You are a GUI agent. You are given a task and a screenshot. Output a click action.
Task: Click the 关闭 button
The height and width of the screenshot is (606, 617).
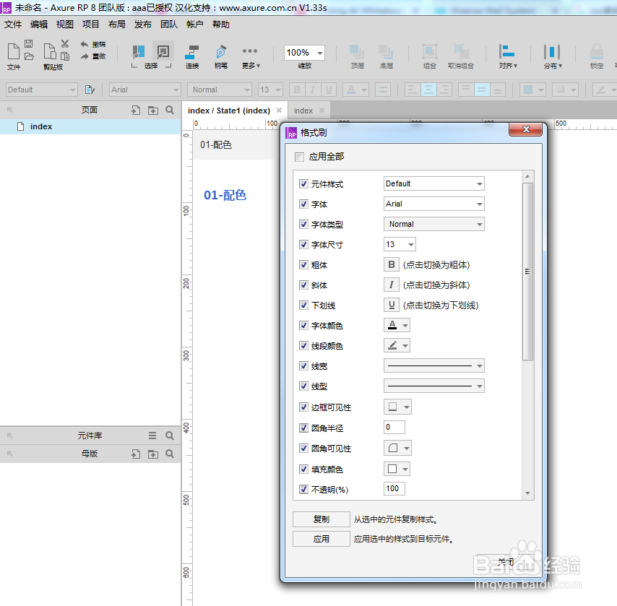pyautogui.click(x=506, y=562)
